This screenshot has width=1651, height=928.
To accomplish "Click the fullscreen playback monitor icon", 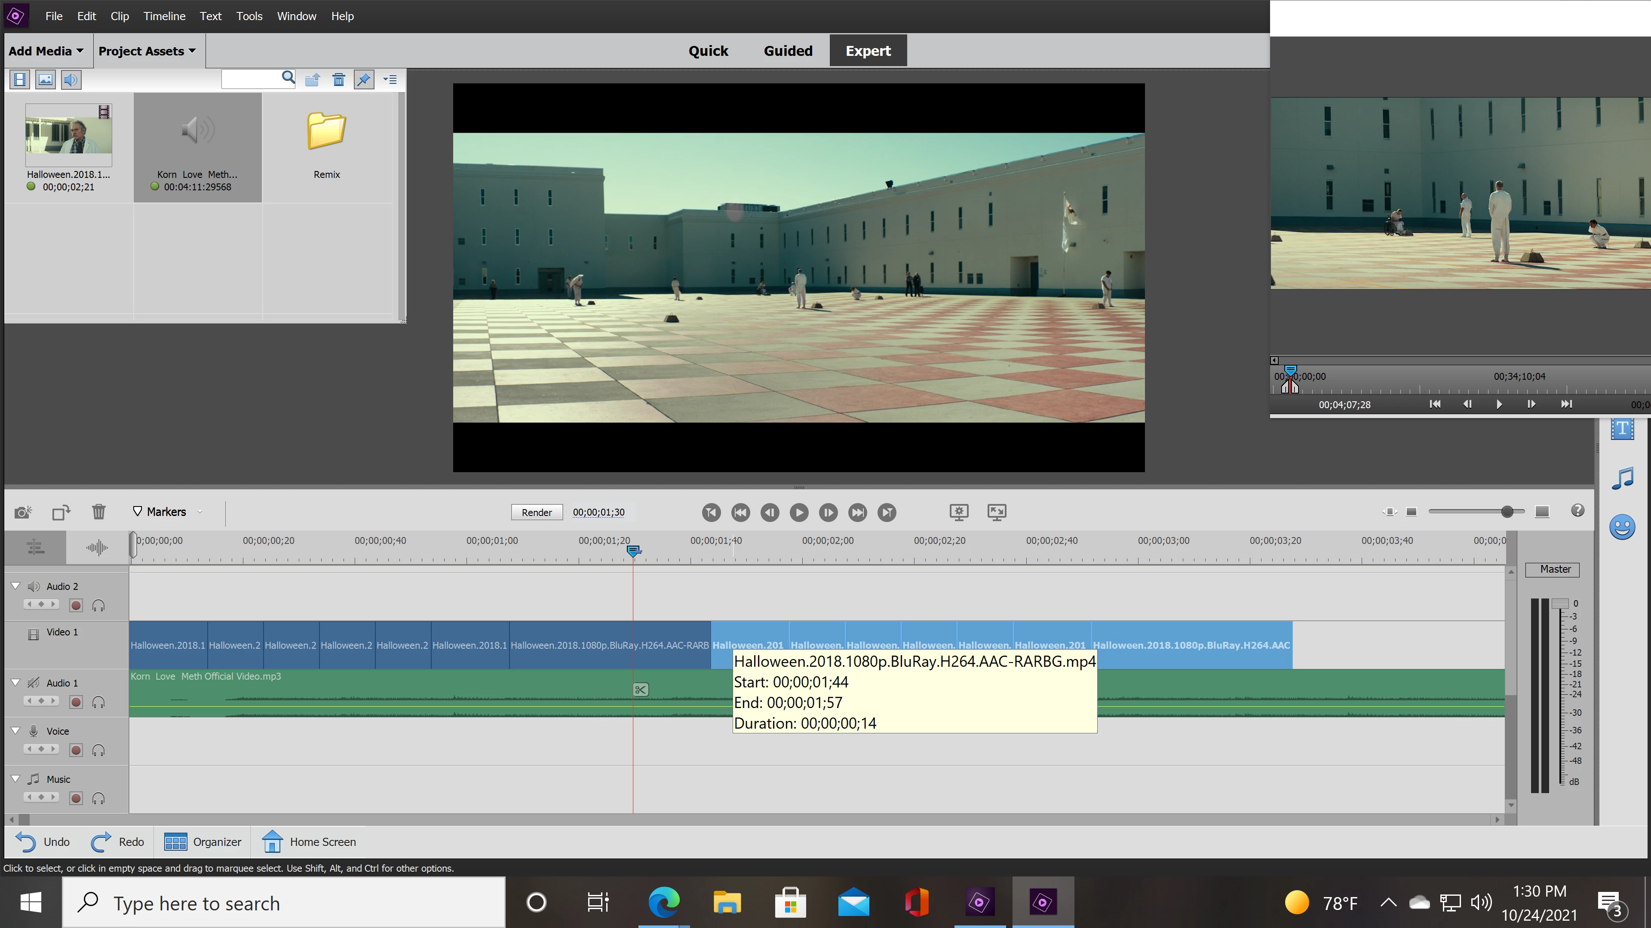I will point(997,512).
